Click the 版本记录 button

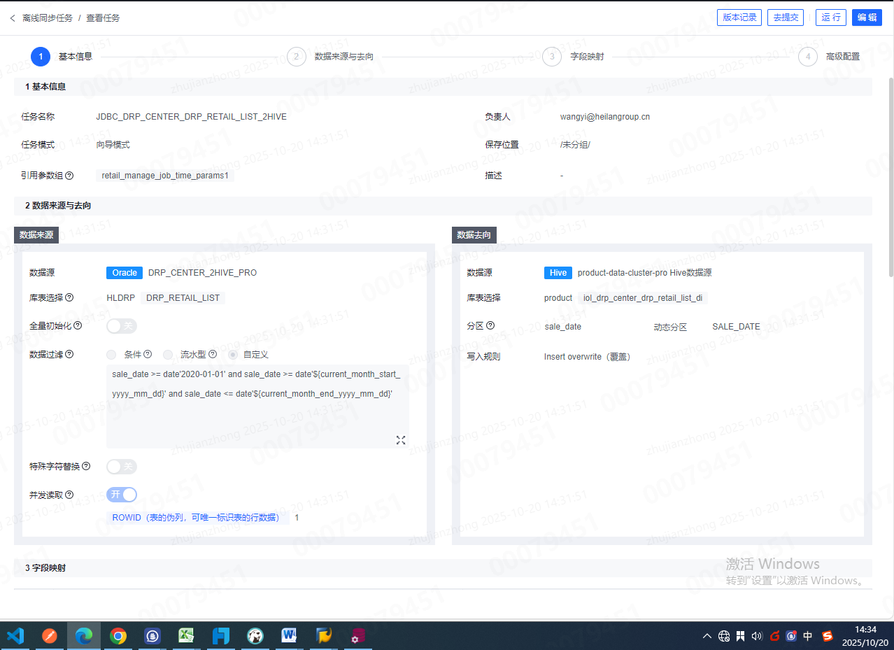click(x=739, y=17)
